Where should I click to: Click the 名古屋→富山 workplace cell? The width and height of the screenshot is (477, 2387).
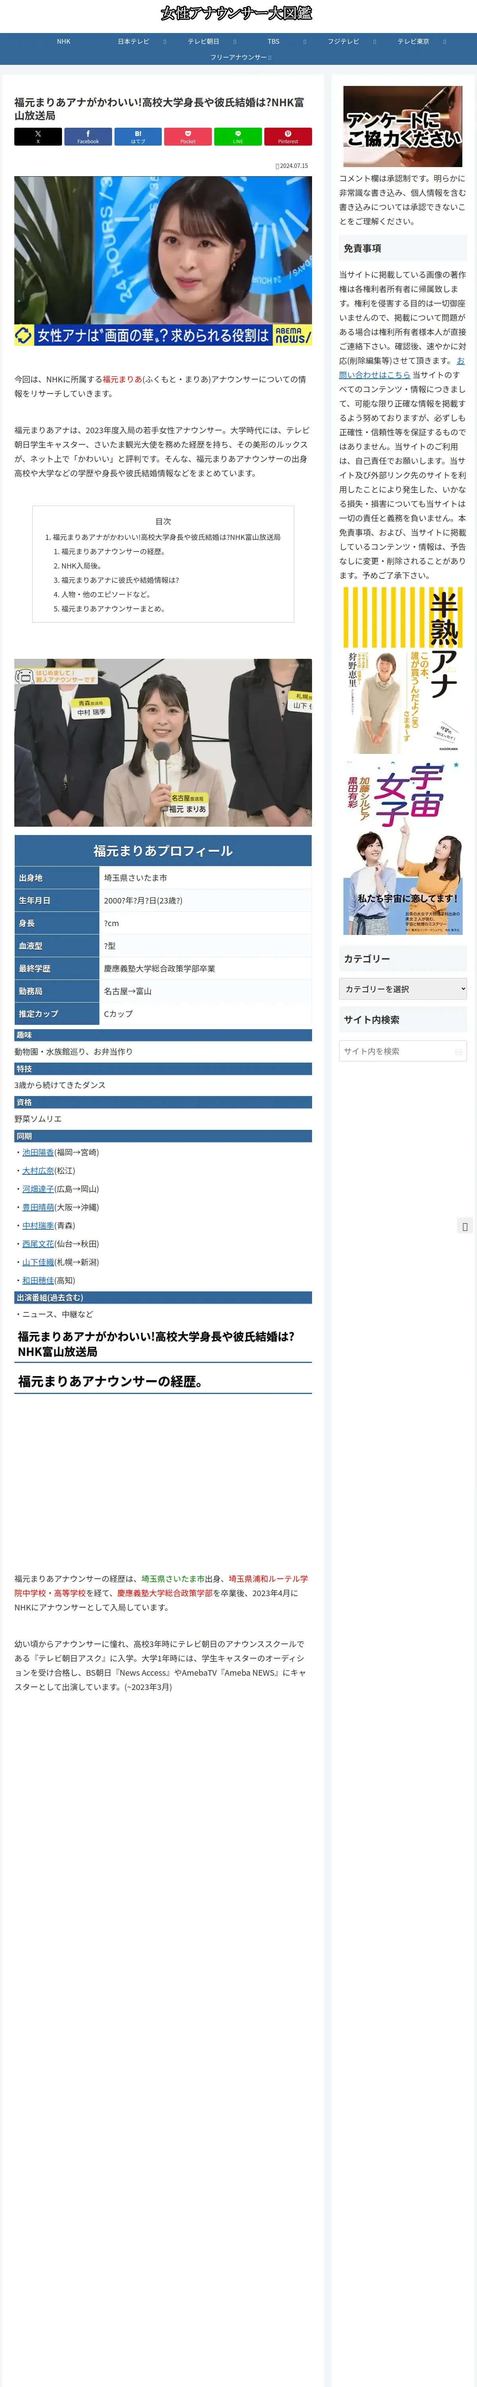(206, 991)
